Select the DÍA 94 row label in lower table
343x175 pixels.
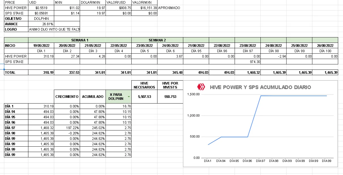pyautogui.click(x=16, y=111)
